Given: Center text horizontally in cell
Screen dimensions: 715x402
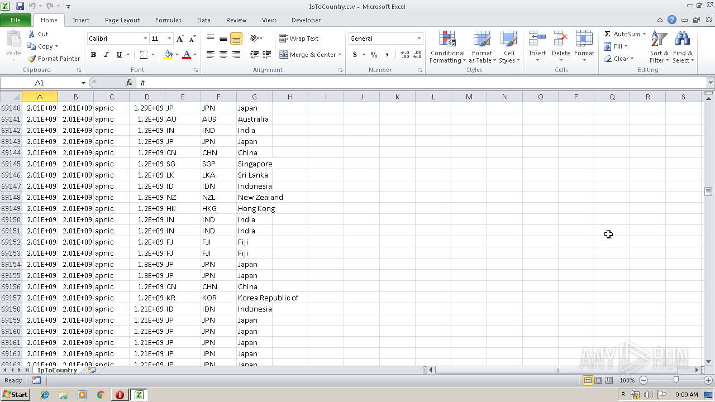Looking at the screenshot, I should tap(223, 55).
